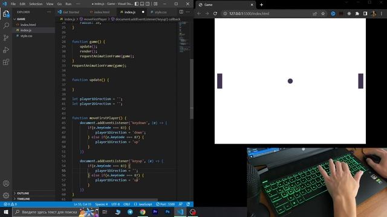Screen dimensions: 387x217
Task: Expand the TIMELINE section
Action: tap(24, 199)
